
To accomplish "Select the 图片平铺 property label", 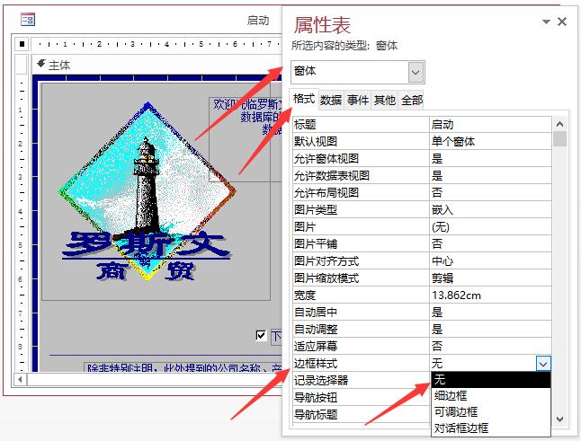I will tap(316, 243).
